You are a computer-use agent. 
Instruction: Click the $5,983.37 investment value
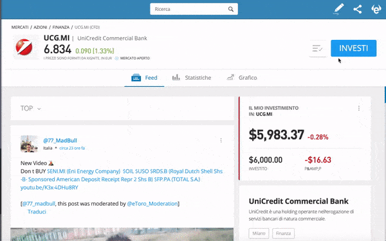(277, 135)
